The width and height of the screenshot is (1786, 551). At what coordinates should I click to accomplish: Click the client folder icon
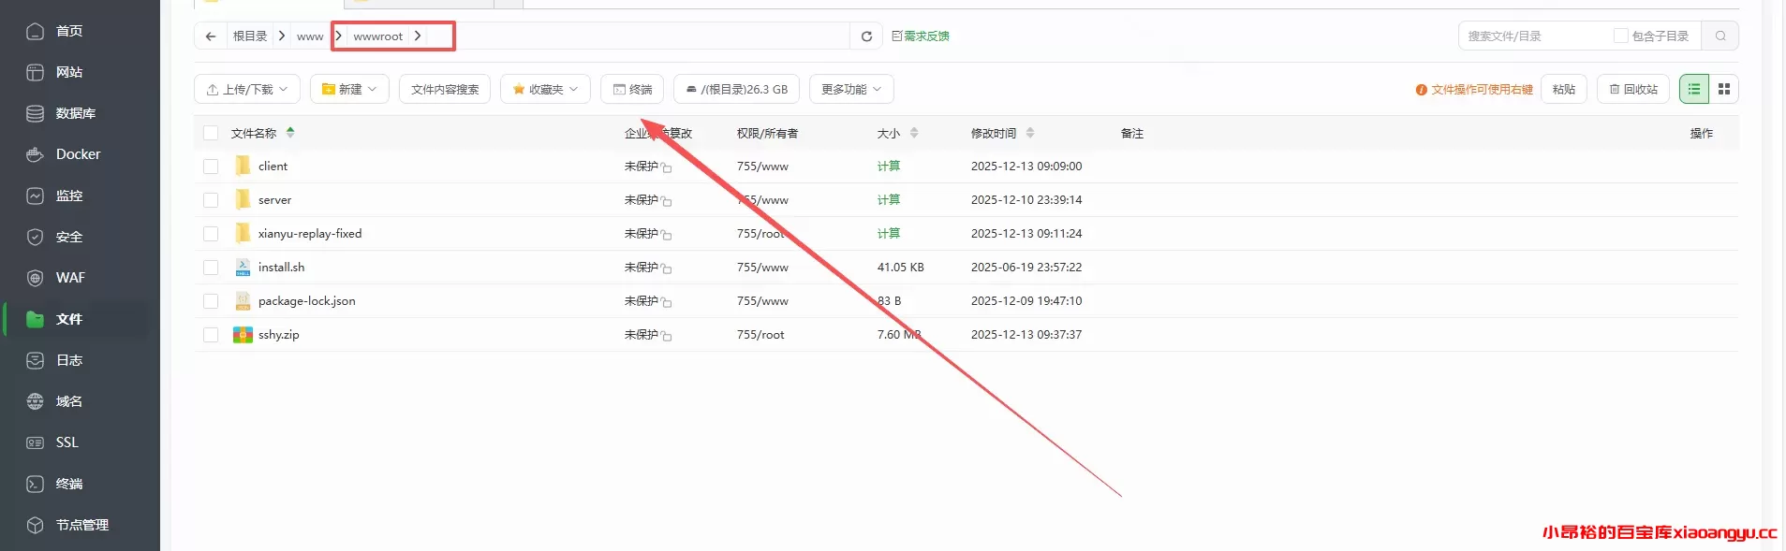click(x=243, y=166)
